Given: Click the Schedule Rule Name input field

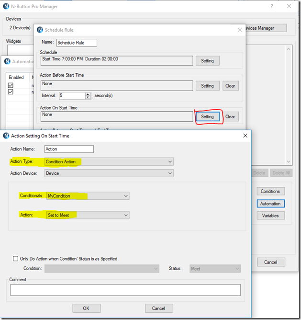Looking at the screenshot, I should pyautogui.click(x=77, y=43).
